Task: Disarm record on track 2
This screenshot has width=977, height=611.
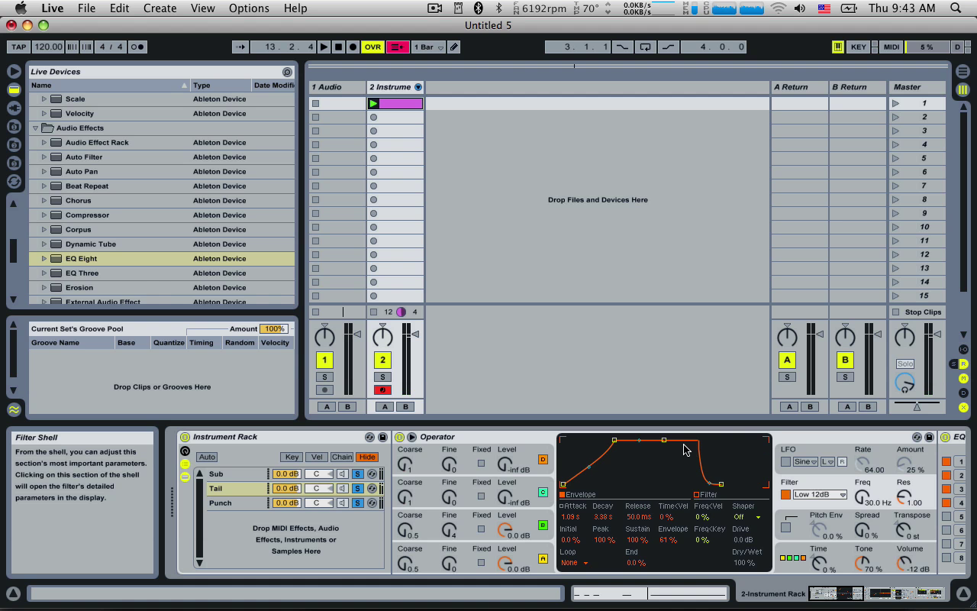Action: pos(382,390)
